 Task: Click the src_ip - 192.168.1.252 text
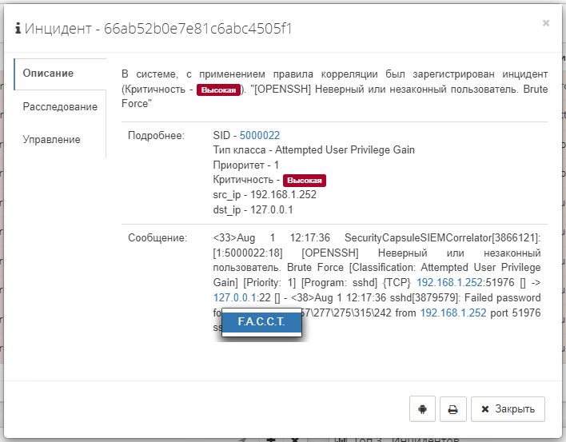pyautogui.click(x=265, y=195)
